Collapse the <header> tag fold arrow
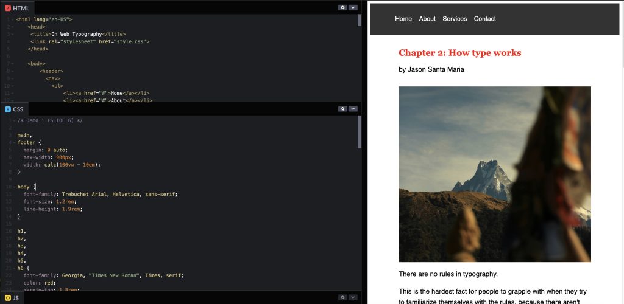Screen dimensions: 624x304 click(13, 71)
